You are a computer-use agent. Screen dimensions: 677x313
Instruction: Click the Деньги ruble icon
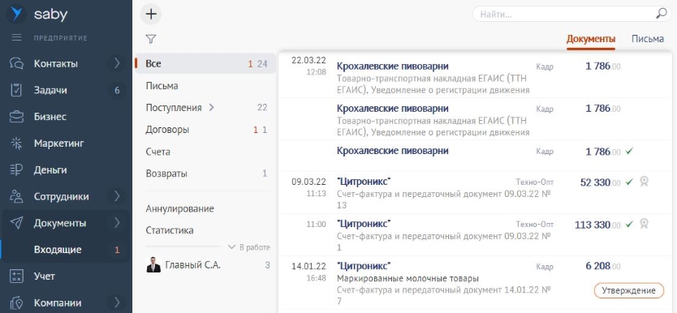[16, 169]
